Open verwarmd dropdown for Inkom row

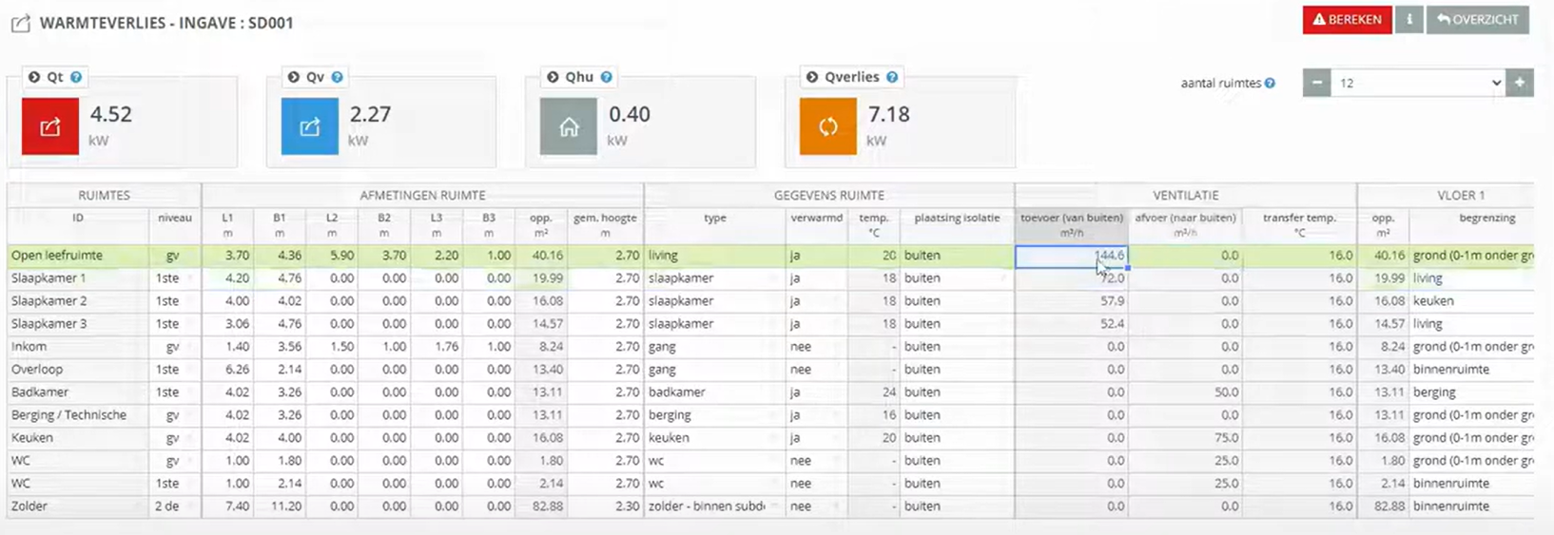(x=817, y=347)
